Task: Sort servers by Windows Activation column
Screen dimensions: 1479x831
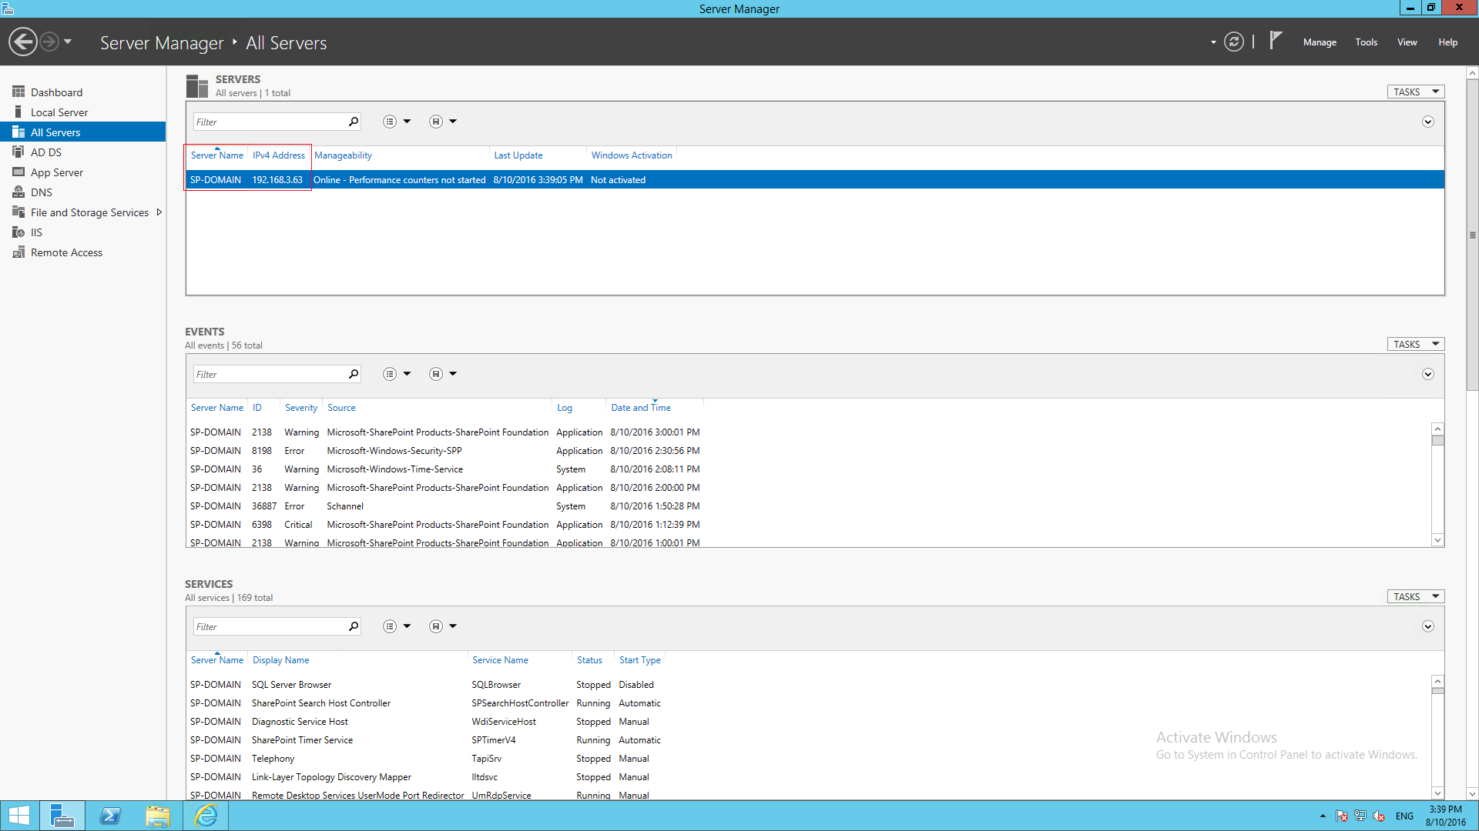Action: (632, 155)
